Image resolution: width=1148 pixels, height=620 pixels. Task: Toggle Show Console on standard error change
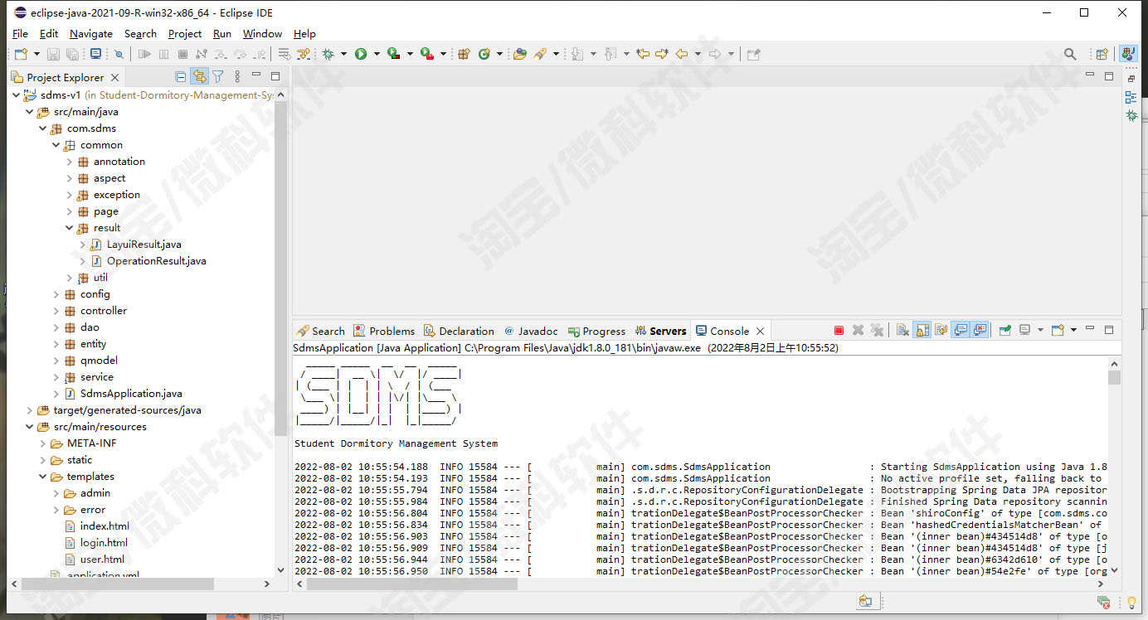point(979,330)
